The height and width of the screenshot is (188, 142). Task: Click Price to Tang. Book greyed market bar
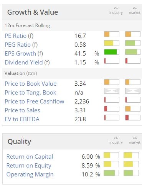pyautogui.click(x=133, y=91)
